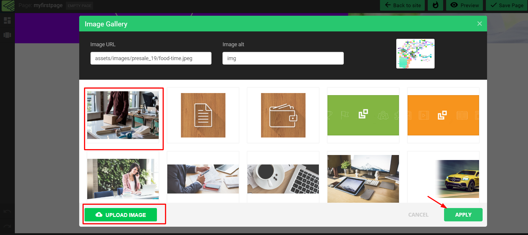Cancel the image gallery dialog
Viewport: 528px width, 235px height.
[418, 215]
